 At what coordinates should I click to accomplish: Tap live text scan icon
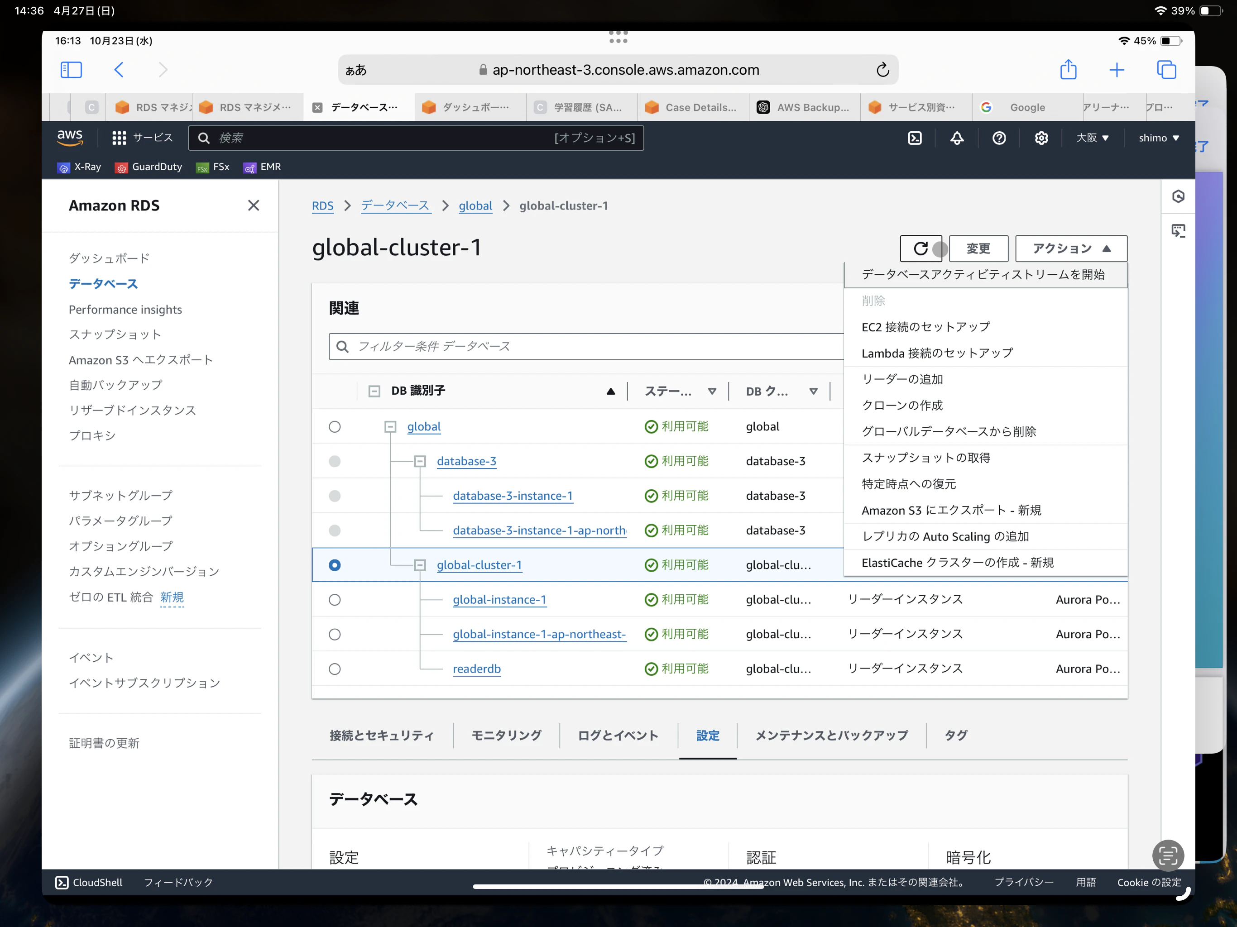coord(1168,855)
